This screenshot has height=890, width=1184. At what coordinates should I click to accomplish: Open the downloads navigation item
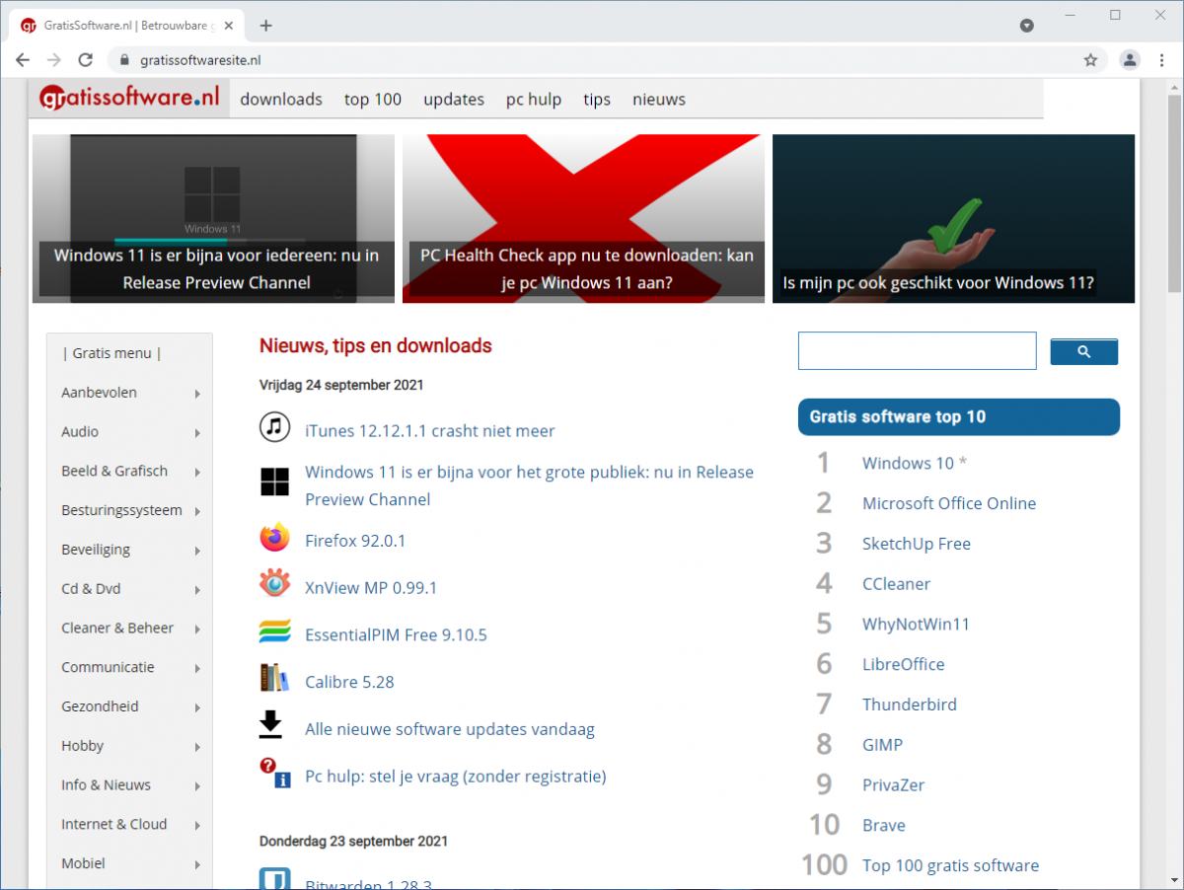tap(281, 99)
